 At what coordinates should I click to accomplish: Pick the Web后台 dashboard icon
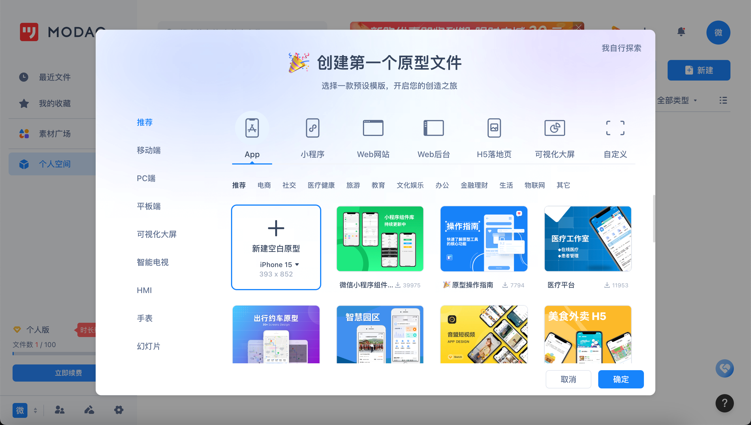433,128
